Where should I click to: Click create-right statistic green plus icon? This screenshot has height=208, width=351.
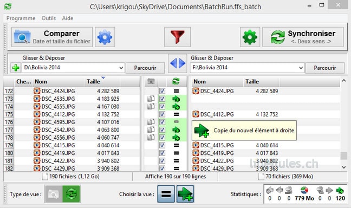pos(340,191)
